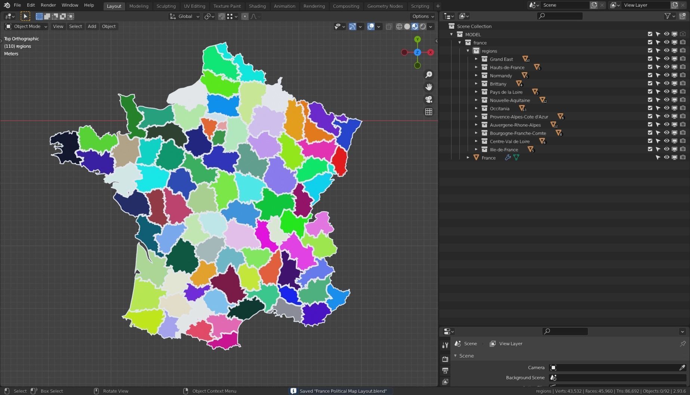Viewport: 690px width, 395px height.
Task: Select the tweak select tool icon
Action: coord(25,16)
